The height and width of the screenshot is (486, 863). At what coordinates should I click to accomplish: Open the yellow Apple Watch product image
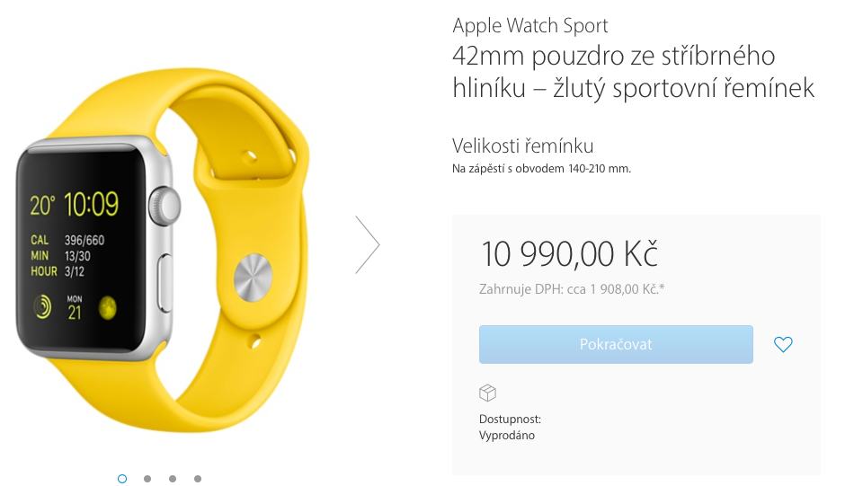163,250
